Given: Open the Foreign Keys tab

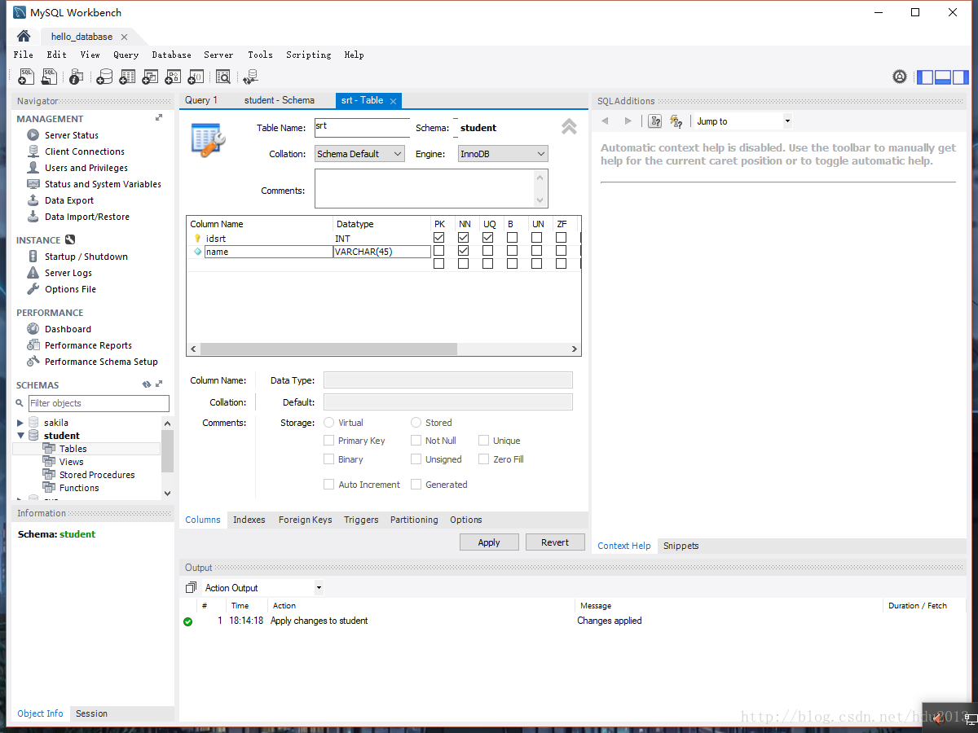Looking at the screenshot, I should [x=305, y=520].
